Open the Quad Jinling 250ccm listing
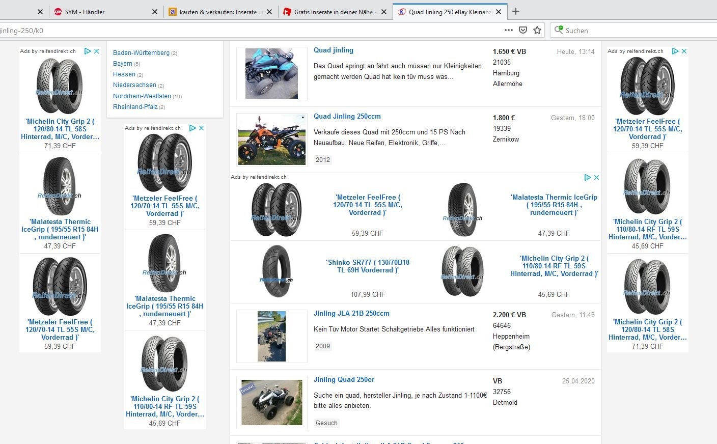This screenshot has width=717, height=444. (x=347, y=117)
